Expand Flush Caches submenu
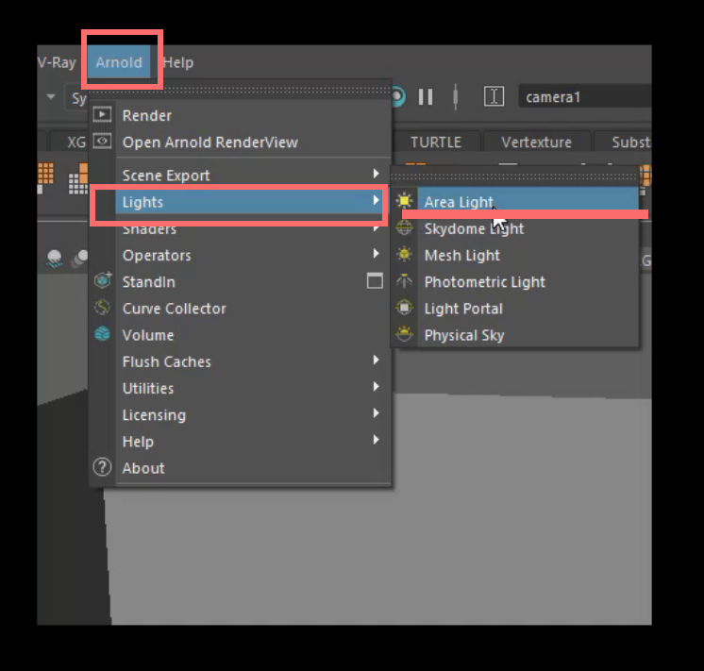The width and height of the screenshot is (704, 671). click(241, 361)
